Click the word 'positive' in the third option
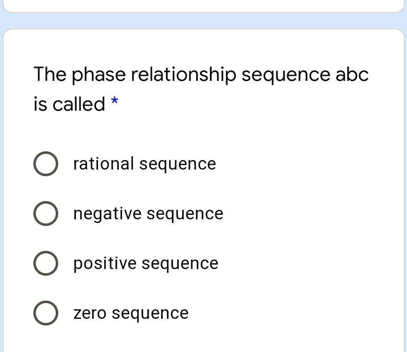Image resolution: width=407 pixels, height=352 pixels. [105, 264]
